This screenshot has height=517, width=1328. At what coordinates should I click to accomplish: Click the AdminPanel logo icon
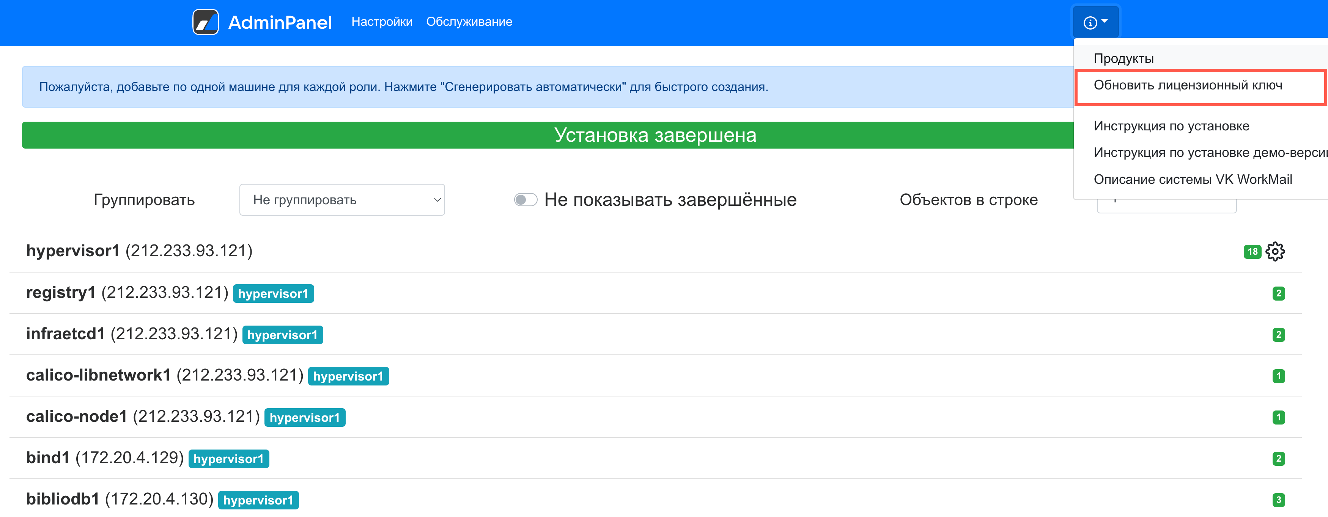[205, 22]
